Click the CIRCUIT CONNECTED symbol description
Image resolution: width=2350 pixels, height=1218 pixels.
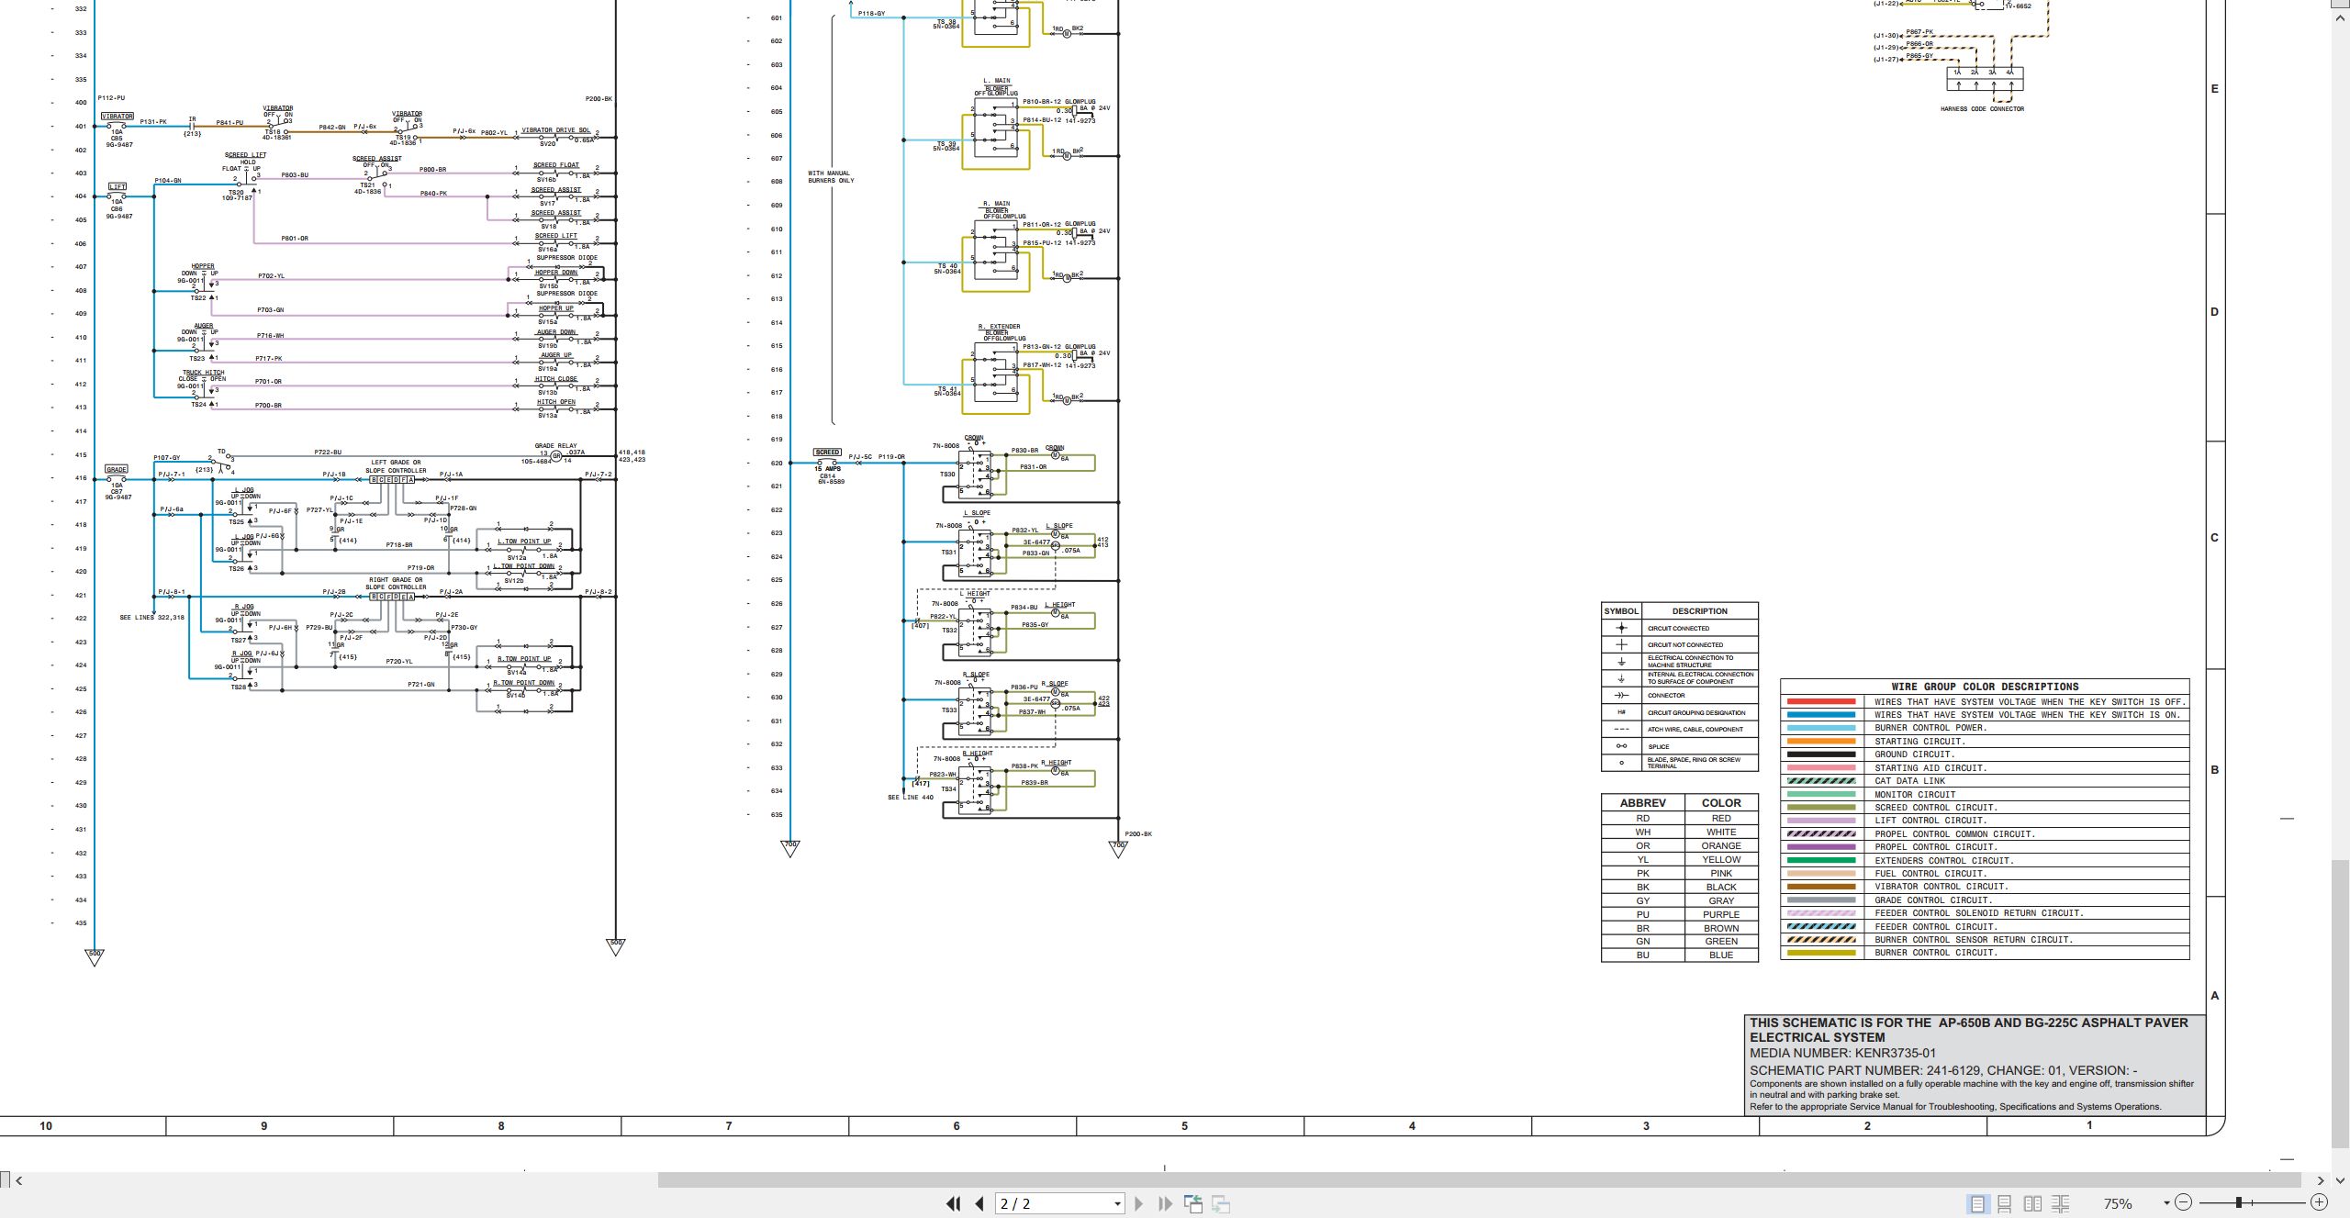point(1678,629)
